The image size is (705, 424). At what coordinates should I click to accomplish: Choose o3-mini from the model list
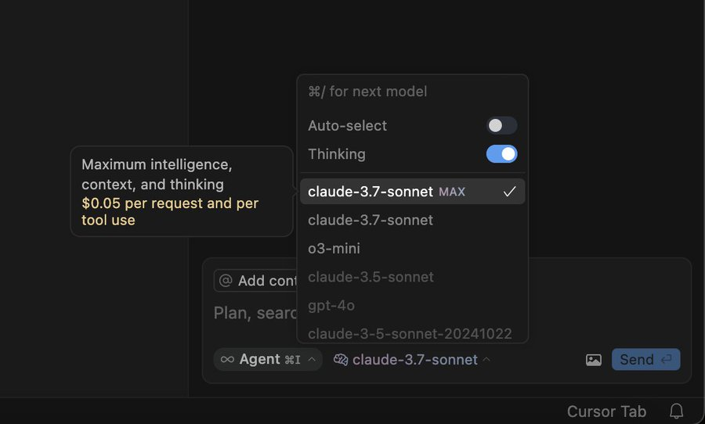(334, 249)
